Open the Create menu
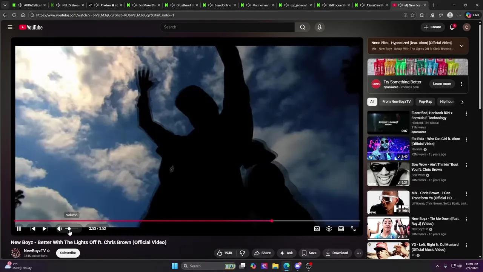The height and width of the screenshot is (272, 483). click(x=432, y=27)
